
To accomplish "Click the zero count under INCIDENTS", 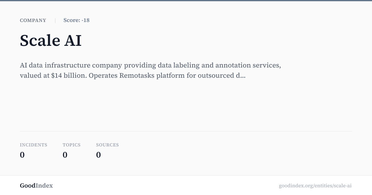I will coord(22,155).
